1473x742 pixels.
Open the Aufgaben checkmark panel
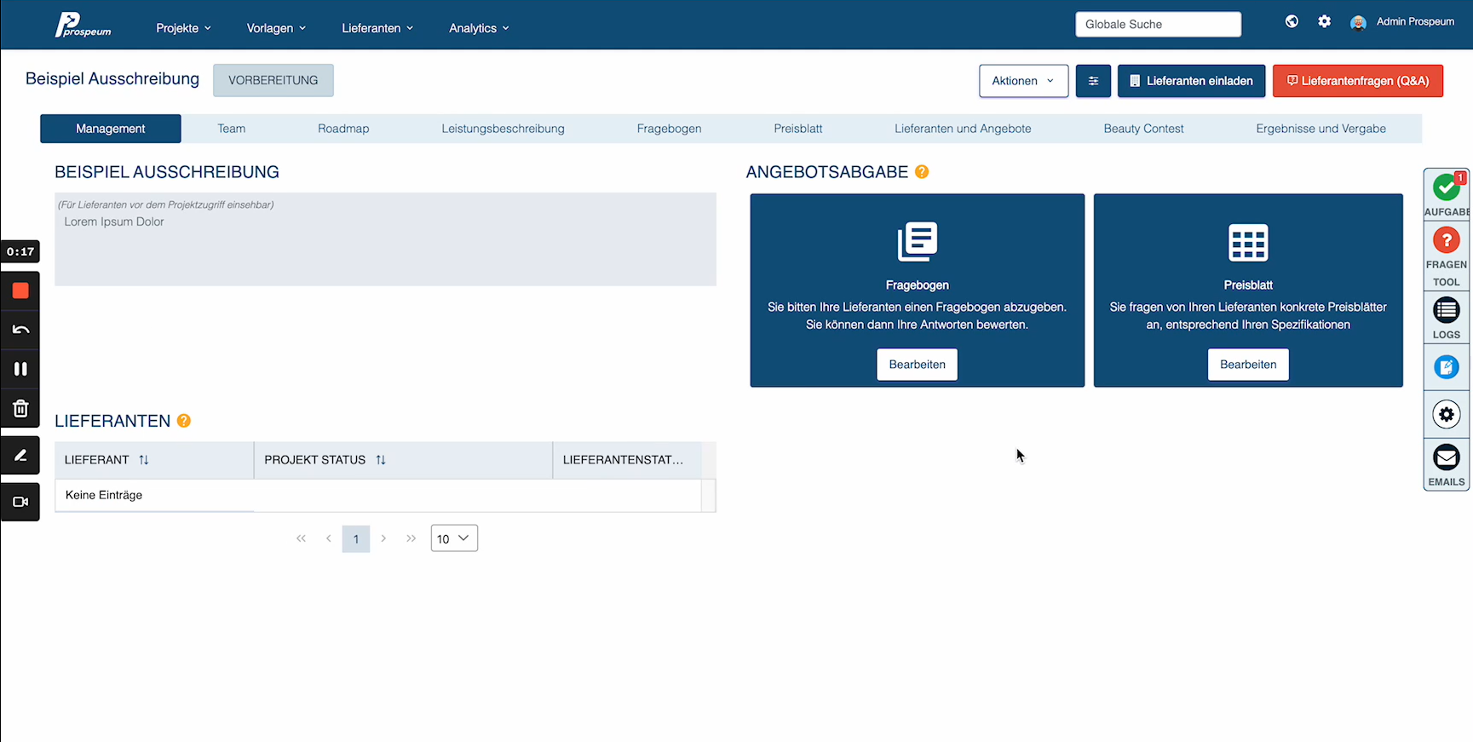coord(1446,187)
